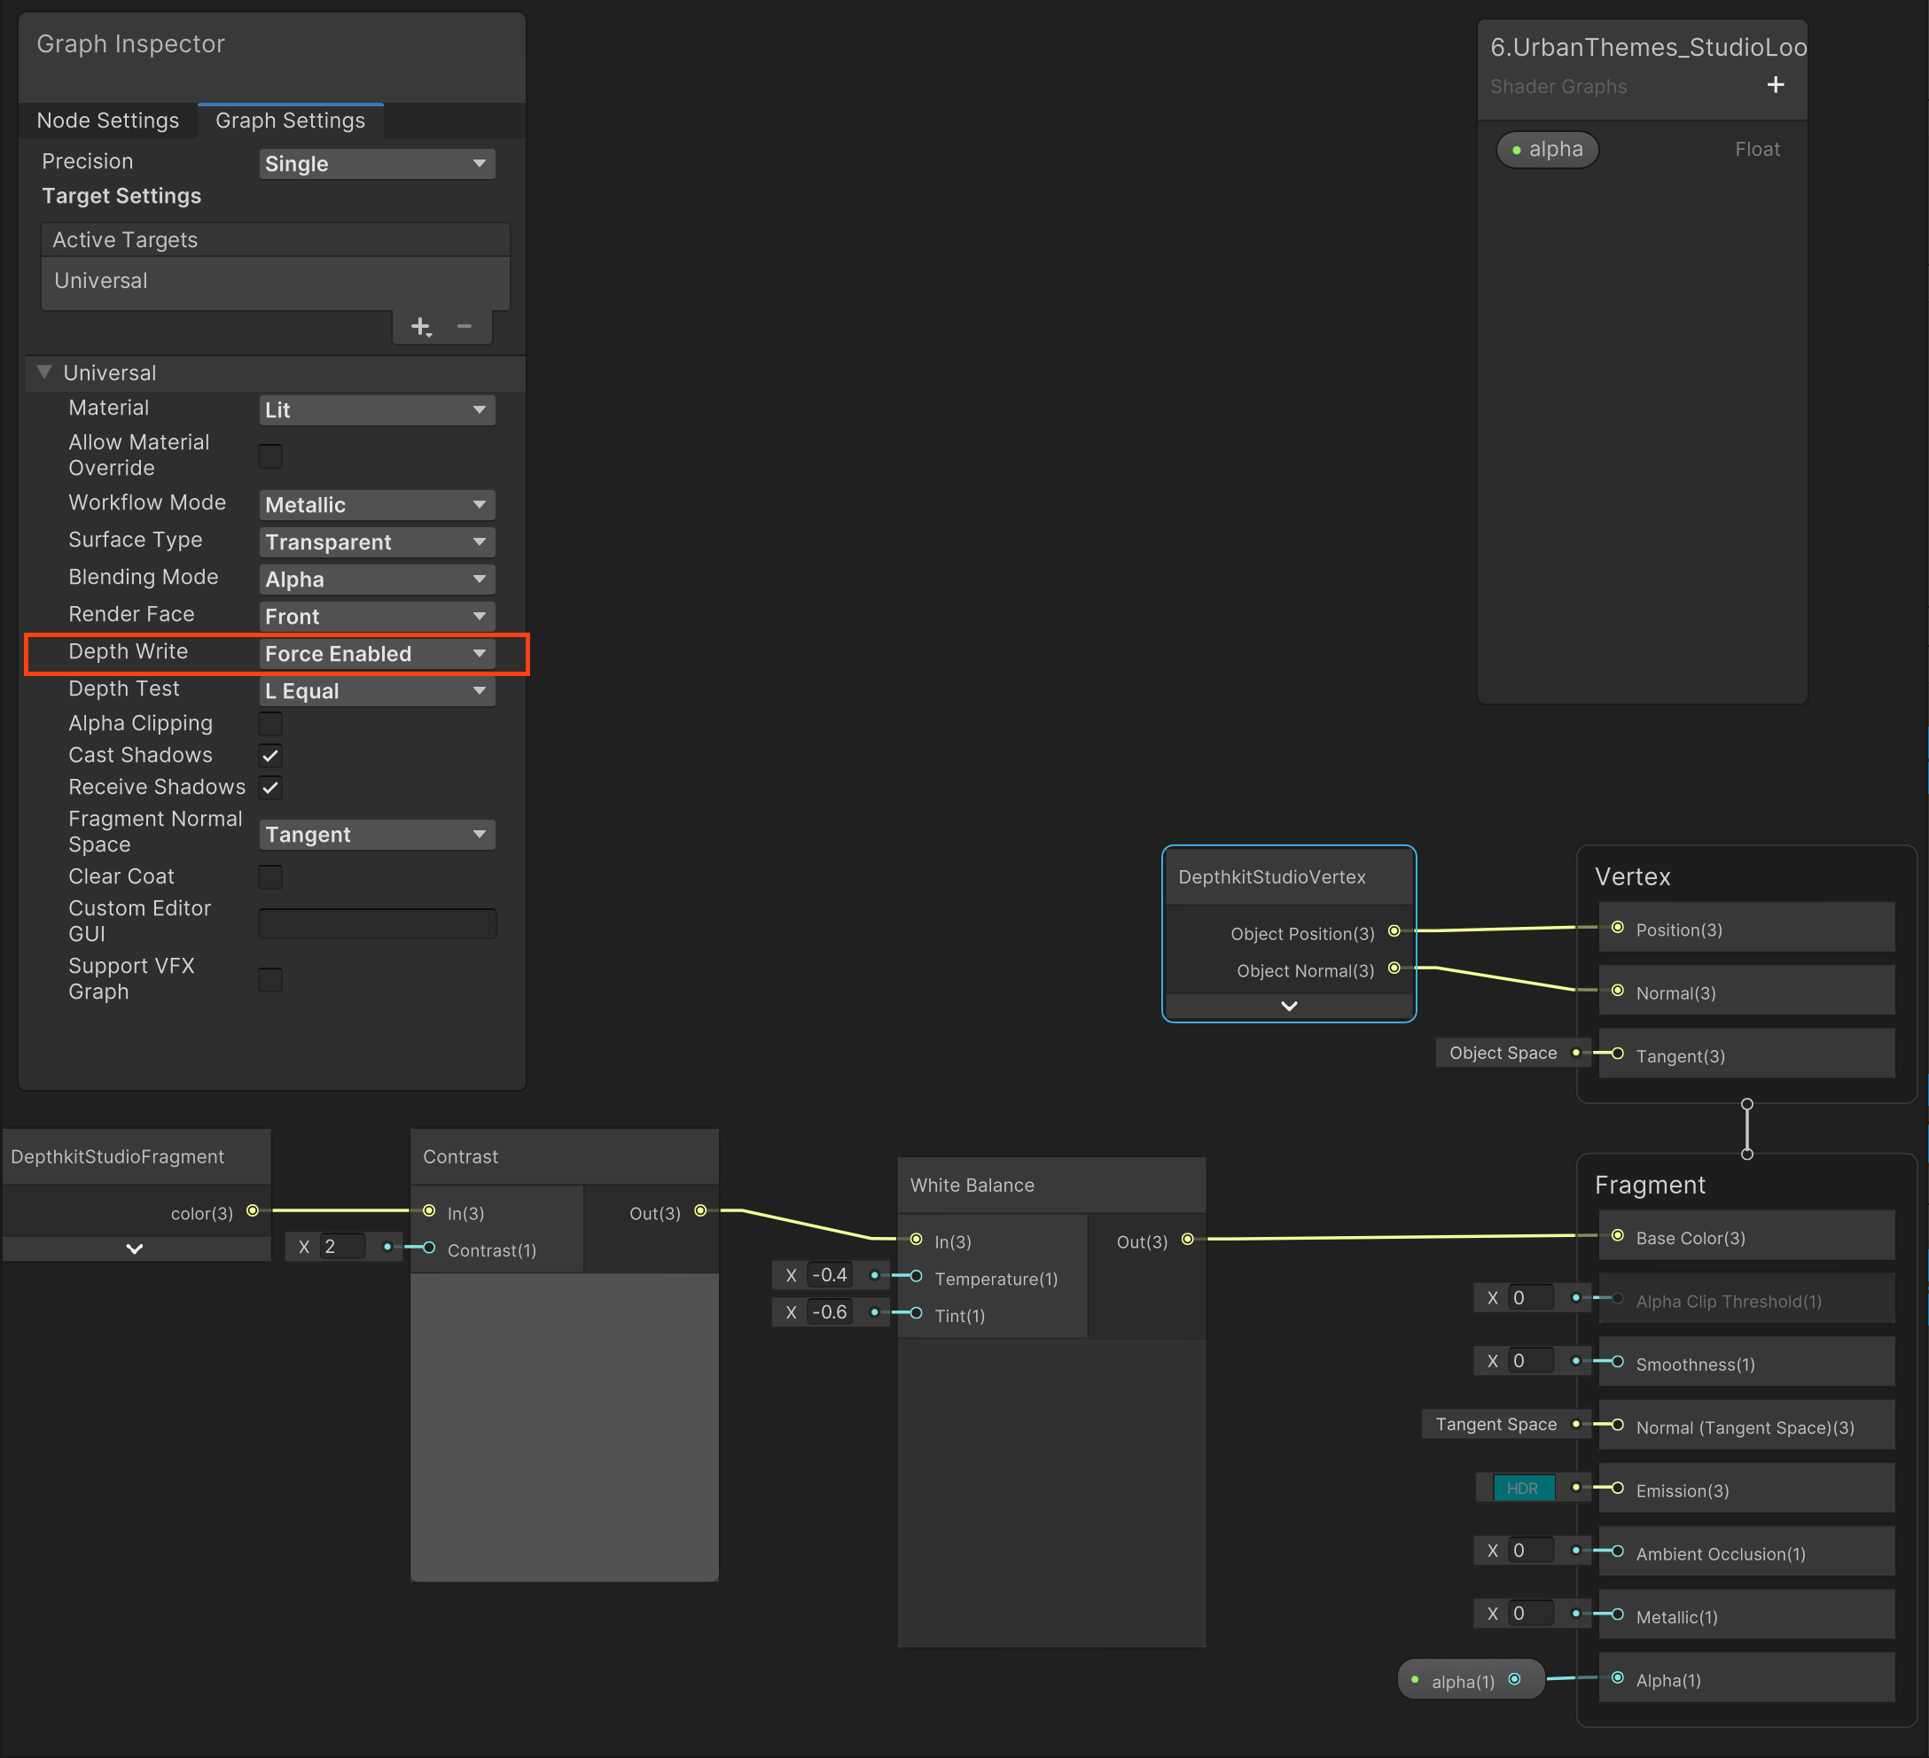Click the Custom Editor GUI text field
The width and height of the screenshot is (1929, 1758).
pos(377,924)
